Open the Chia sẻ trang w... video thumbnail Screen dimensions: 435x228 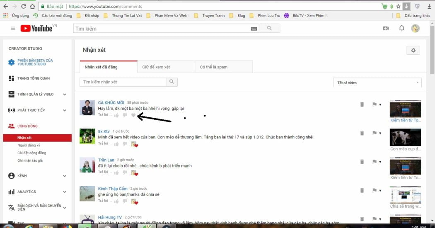405,194
